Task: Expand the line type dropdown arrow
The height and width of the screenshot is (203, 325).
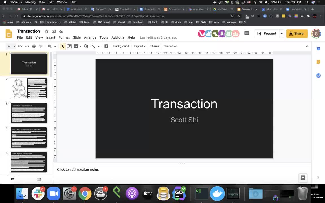Action: (x=99, y=46)
